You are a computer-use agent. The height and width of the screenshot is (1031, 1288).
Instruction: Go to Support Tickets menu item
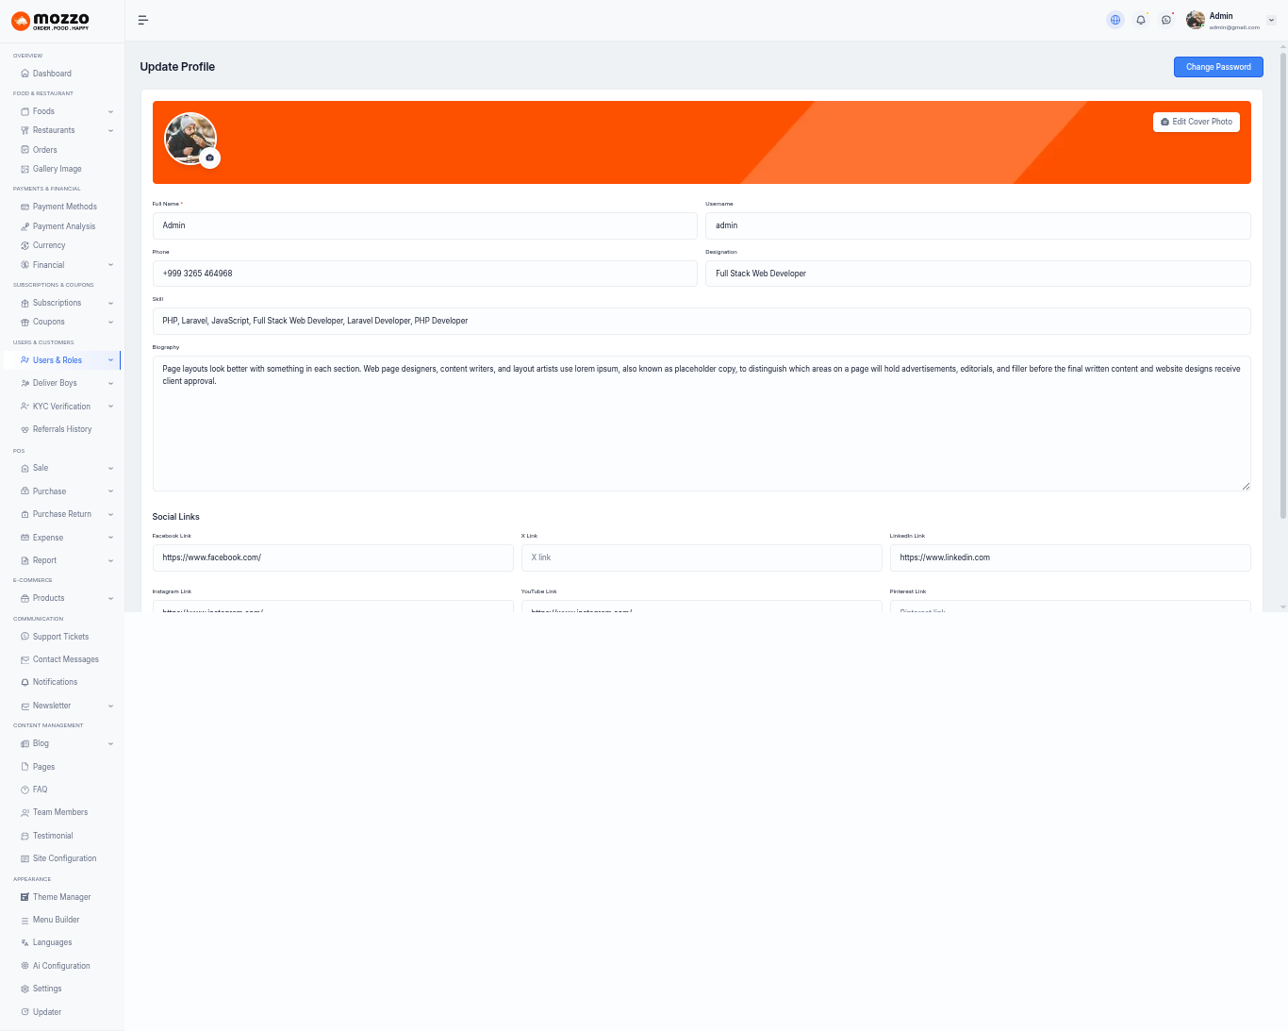pyautogui.click(x=60, y=637)
